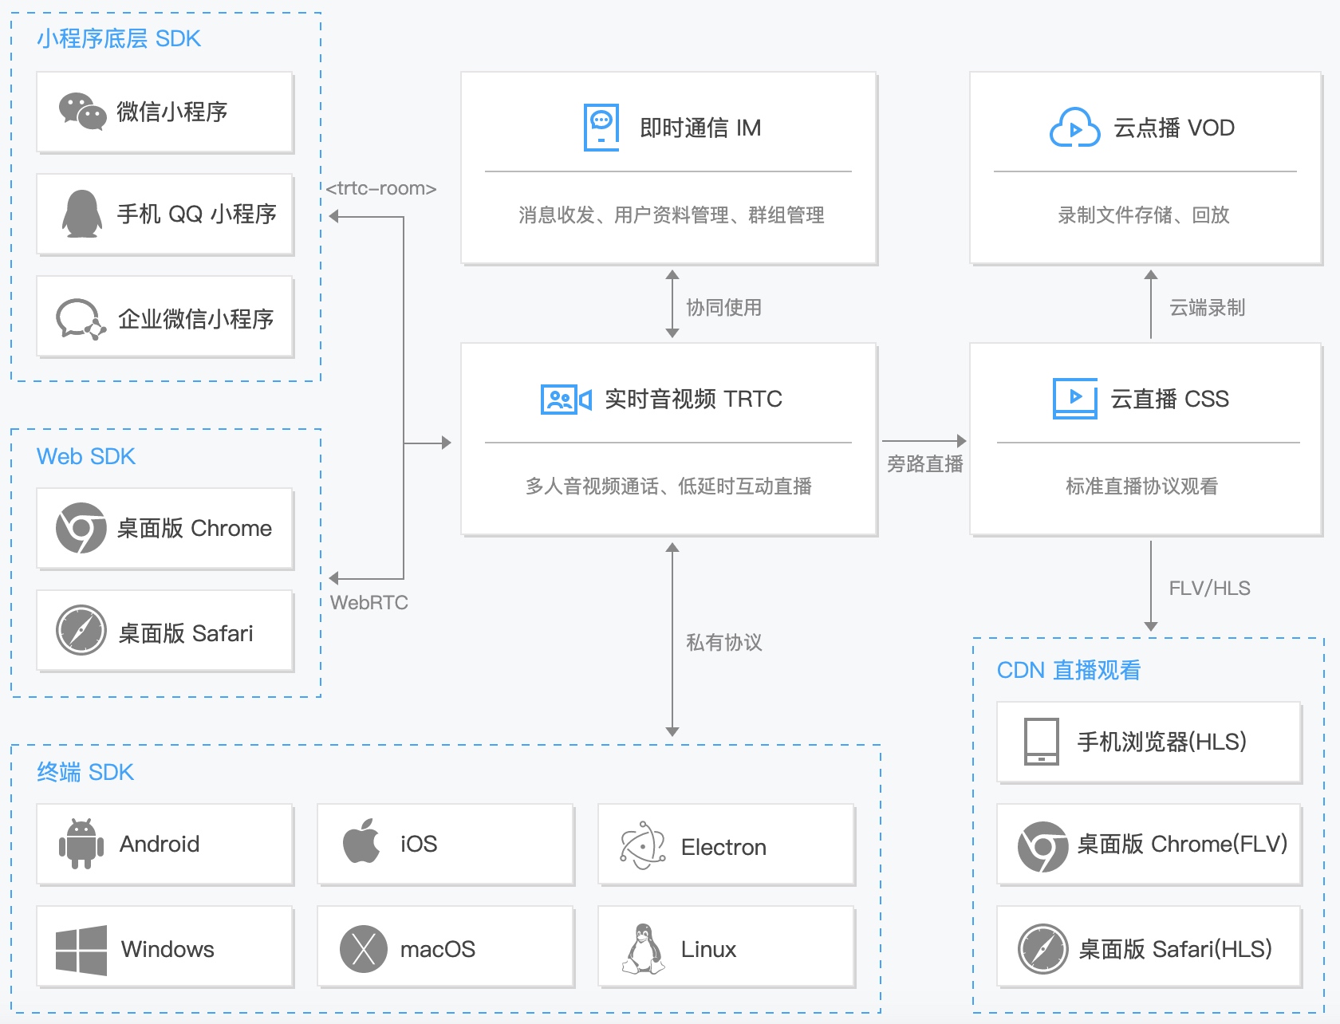Click the QQ penguin icon
The width and height of the screenshot is (1340, 1024).
click(82, 214)
